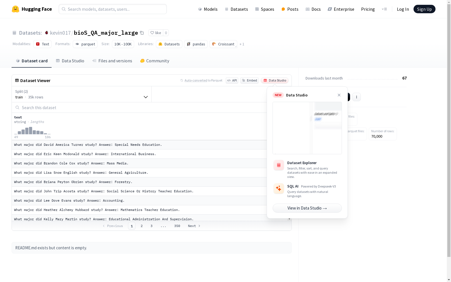Select the 10K - 100K size tag

pos(123,44)
